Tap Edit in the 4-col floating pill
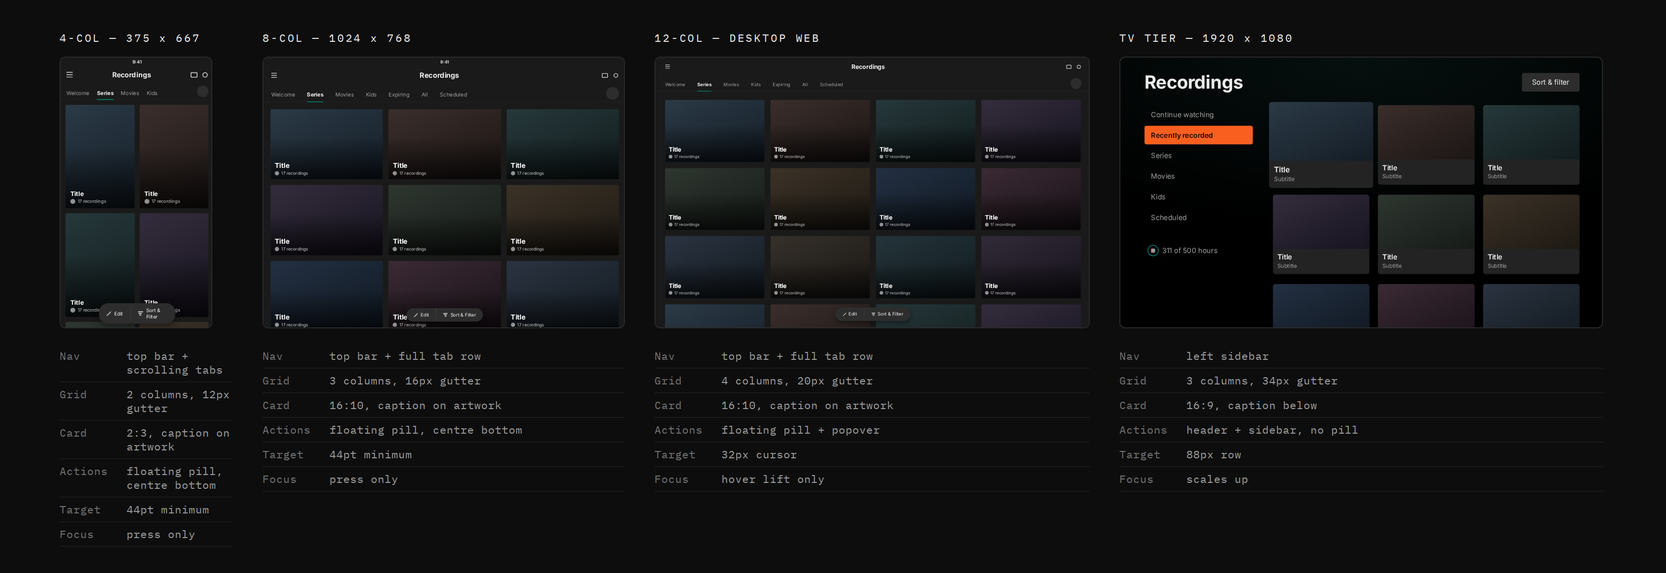Viewport: 1666px width, 573px height. coord(115,314)
